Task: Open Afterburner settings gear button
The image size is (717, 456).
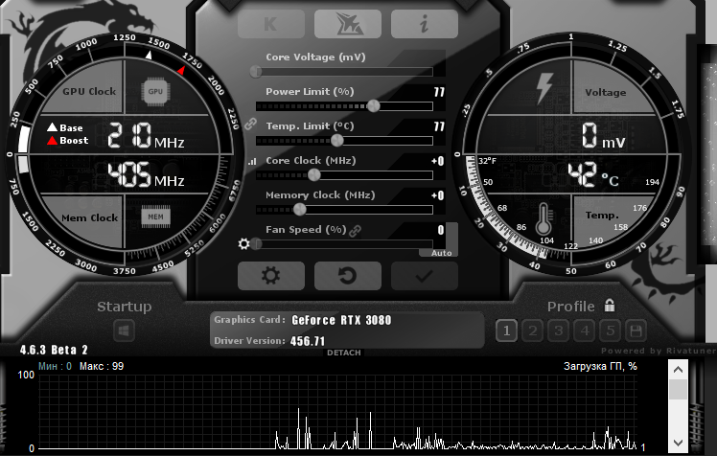Action: (x=271, y=276)
